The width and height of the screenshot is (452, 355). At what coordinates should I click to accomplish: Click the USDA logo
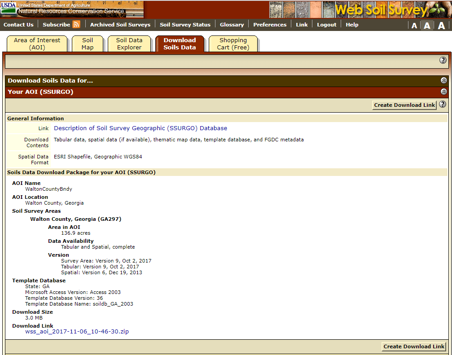coord(9,8)
